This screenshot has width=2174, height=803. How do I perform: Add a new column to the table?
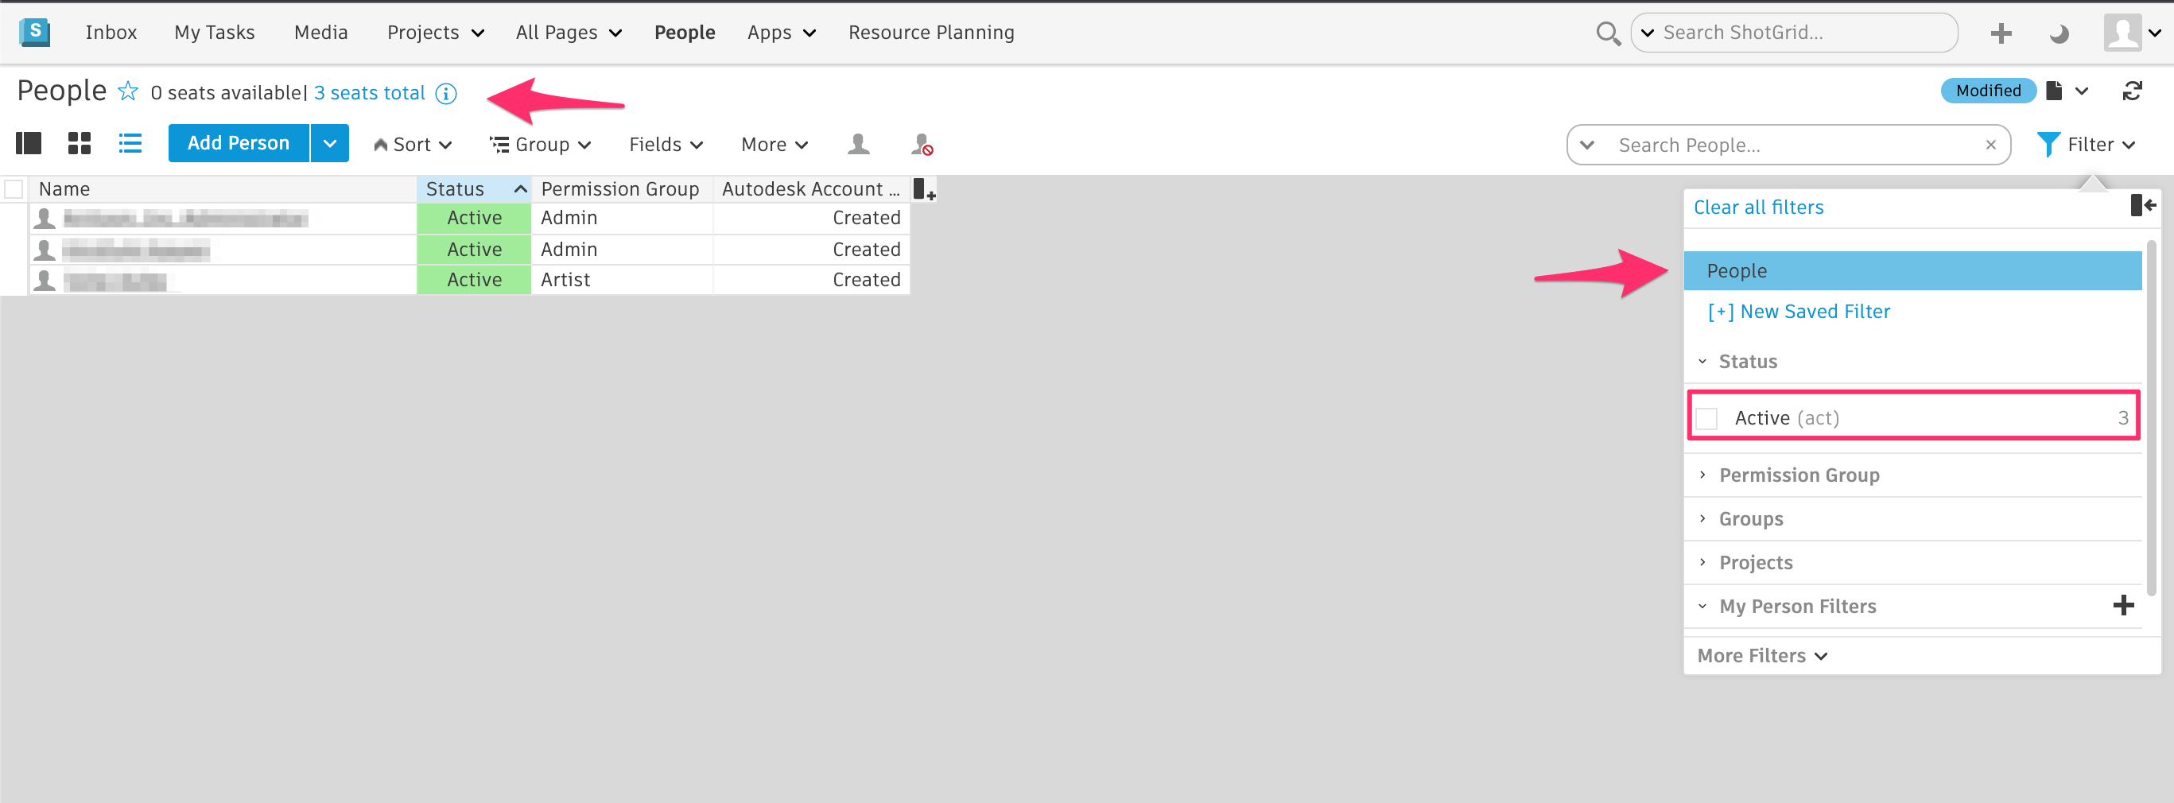coord(924,190)
